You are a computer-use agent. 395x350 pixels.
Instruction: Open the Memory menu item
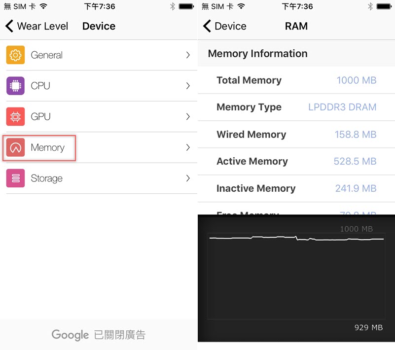47,147
